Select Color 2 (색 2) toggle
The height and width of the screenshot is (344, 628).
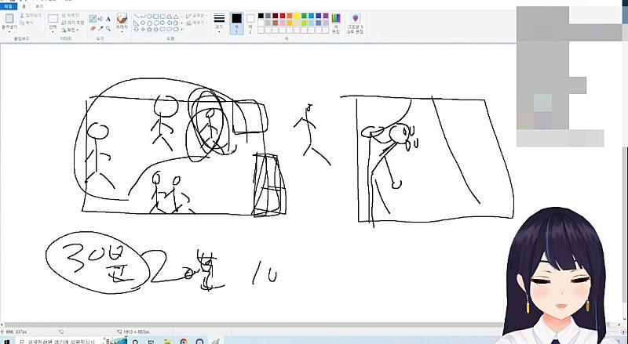(x=250, y=24)
